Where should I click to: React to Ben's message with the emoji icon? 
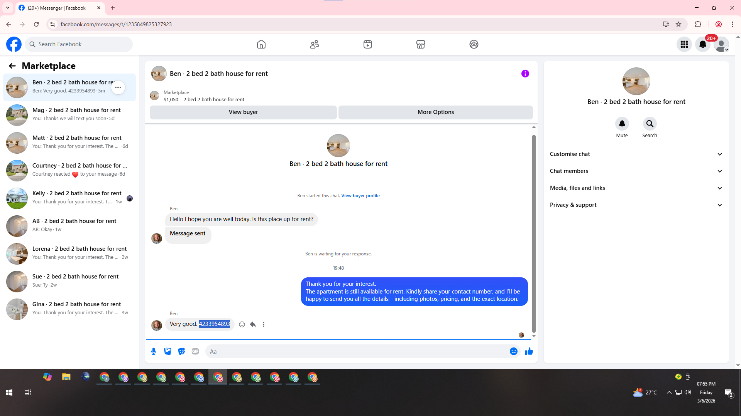click(242, 324)
